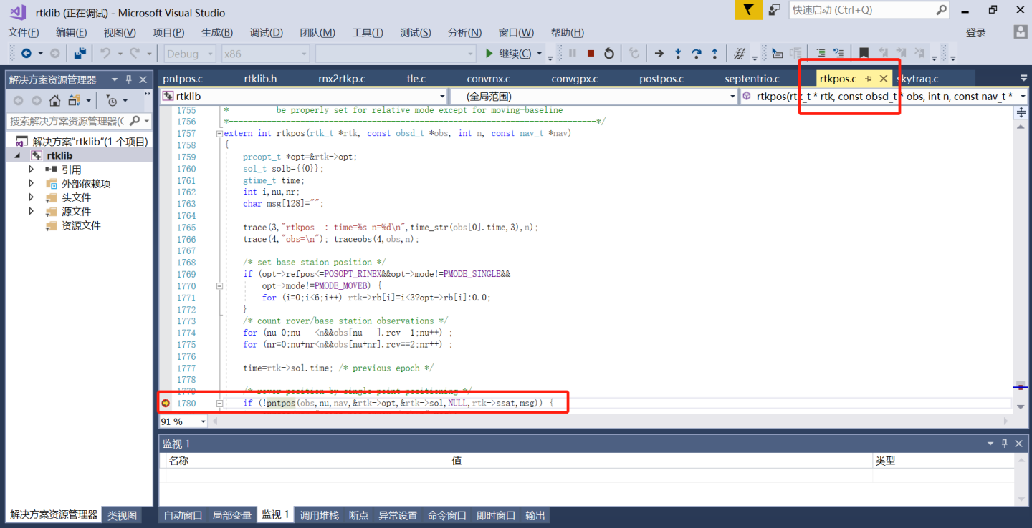Expand the 引用 node in solution tree
This screenshot has height=528, width=1032.
(x=31, y=170)
